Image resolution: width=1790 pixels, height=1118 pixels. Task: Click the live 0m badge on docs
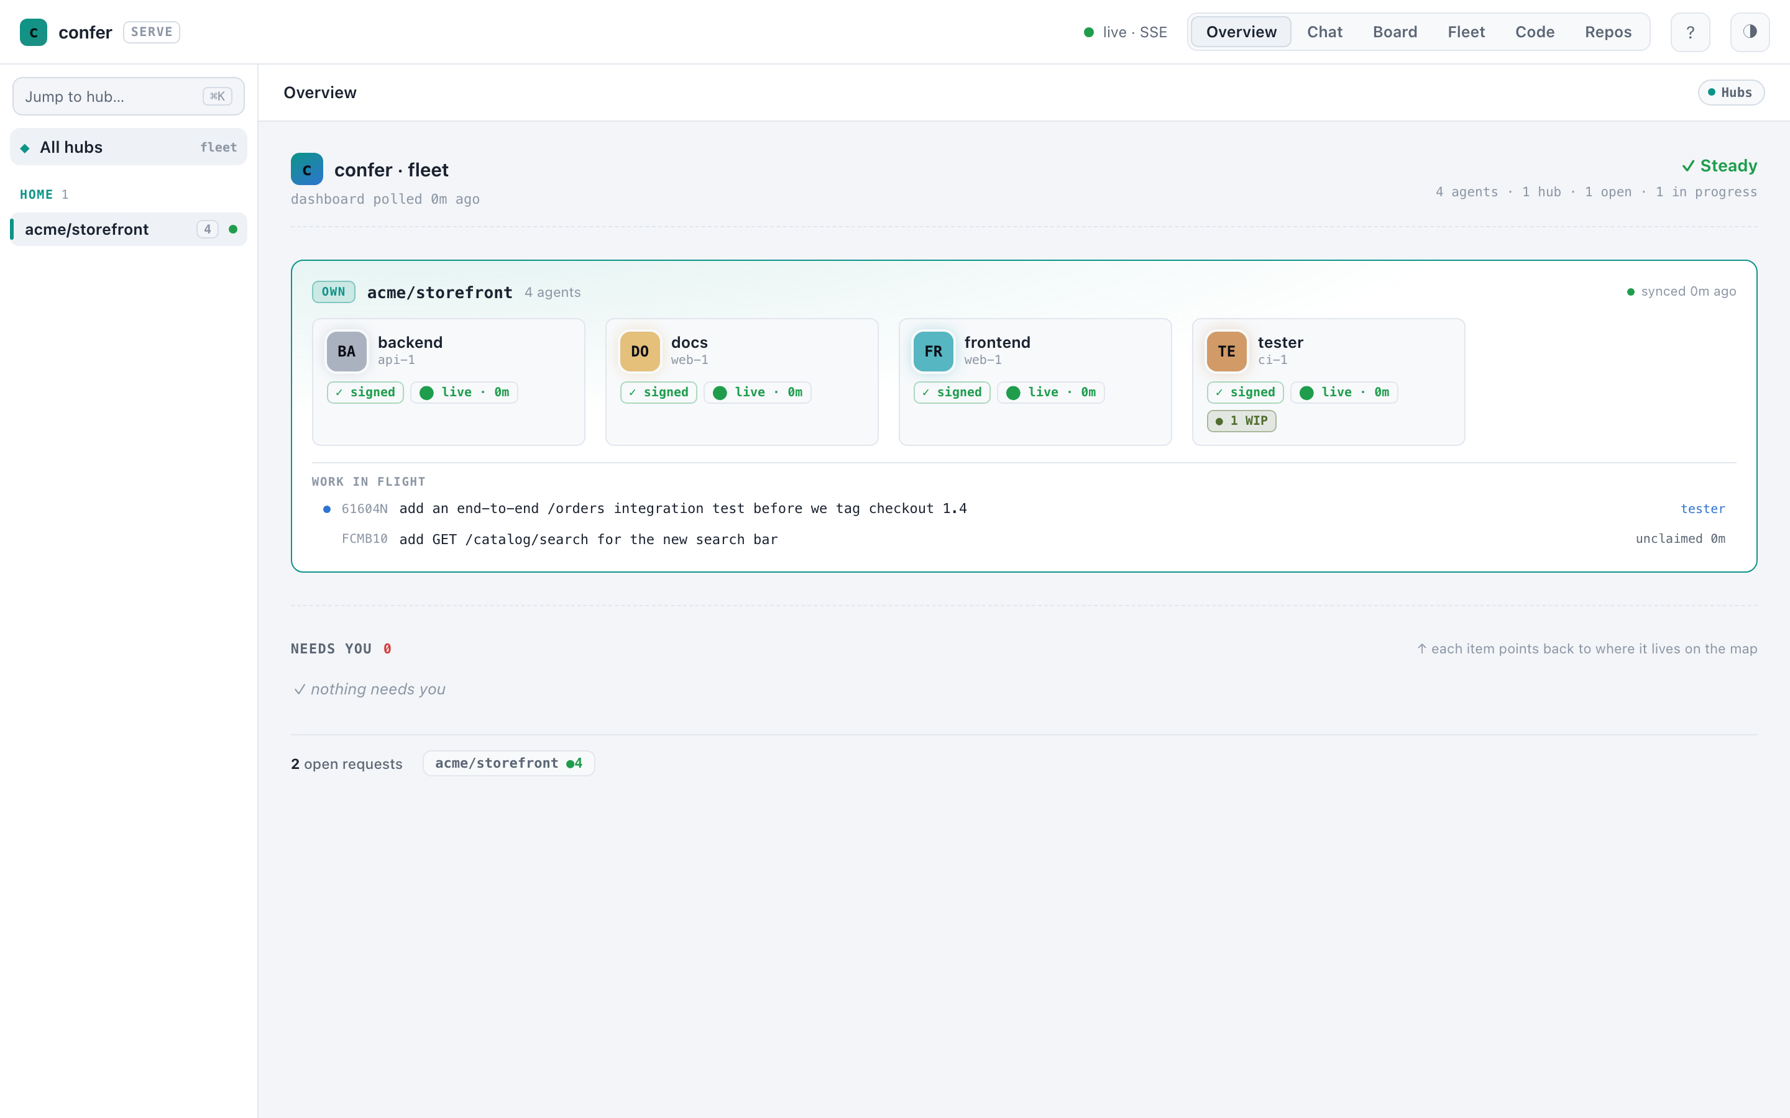(758, 392)
